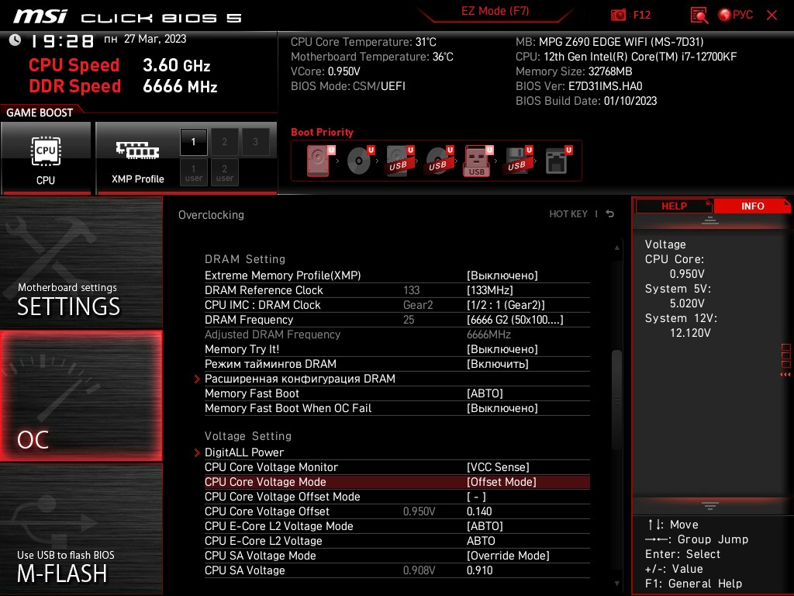Select XMP user profile 1
This screenshot has width=794, height=596.
point(193,172)
